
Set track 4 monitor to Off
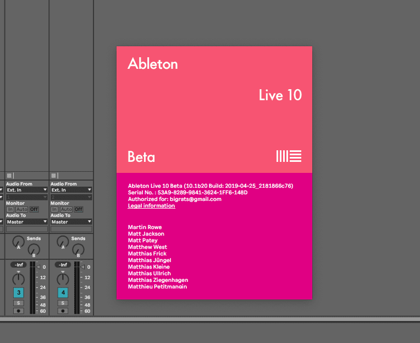pyautogui.click(x=79, y=209)
